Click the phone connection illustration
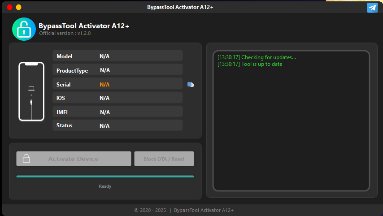Screen dimensions: 383x216 point(31,91)
